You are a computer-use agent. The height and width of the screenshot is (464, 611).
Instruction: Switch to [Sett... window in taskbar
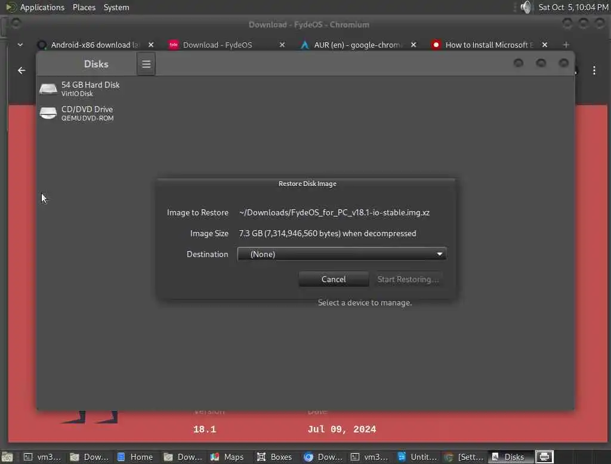pyautogui.click(x=464, y=457)
